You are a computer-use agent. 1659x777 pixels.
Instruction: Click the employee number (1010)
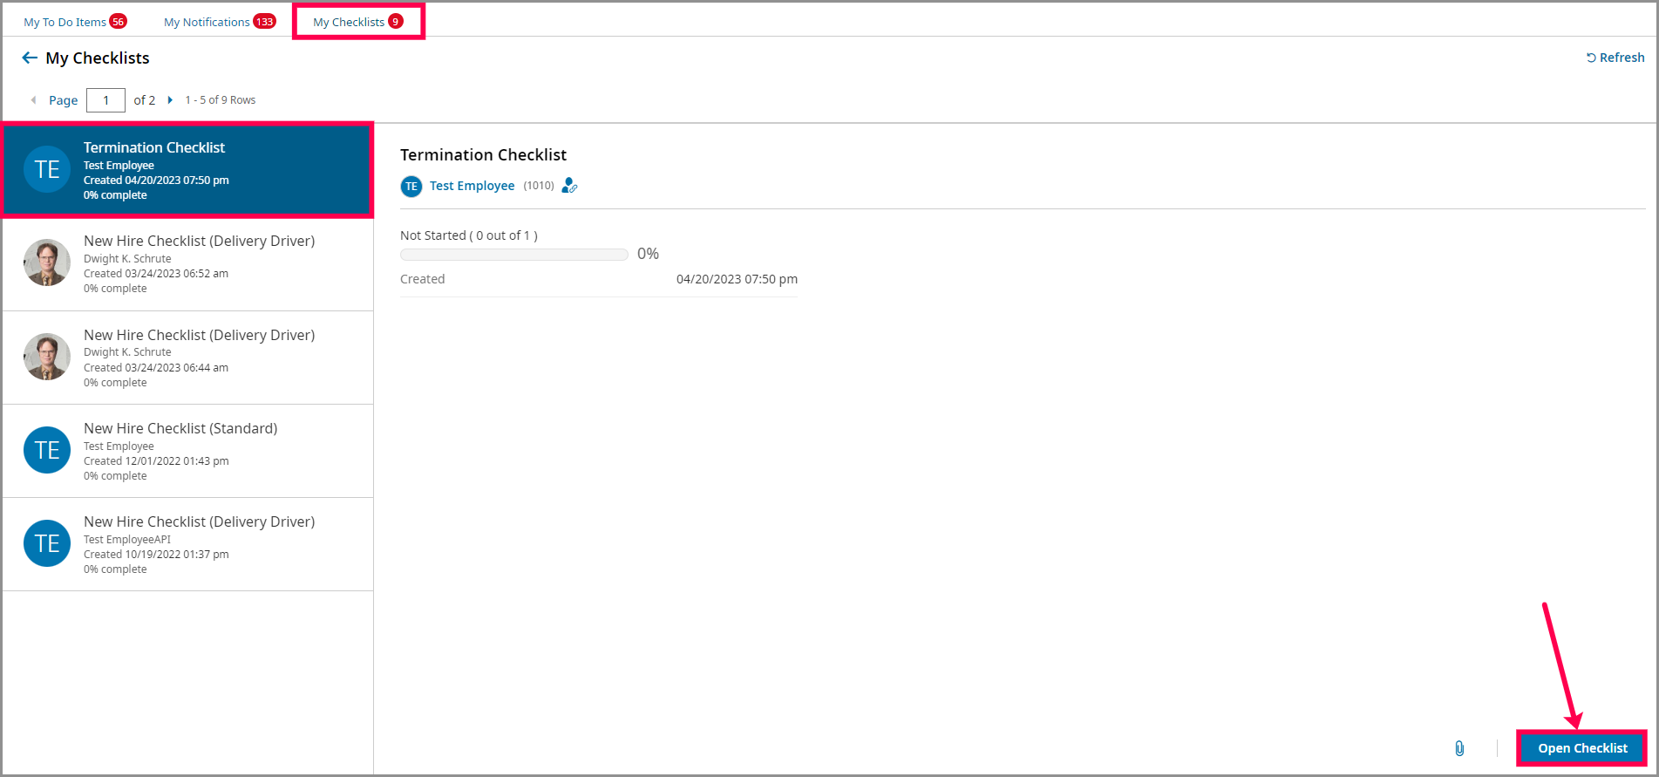click(x=539, y=186)
